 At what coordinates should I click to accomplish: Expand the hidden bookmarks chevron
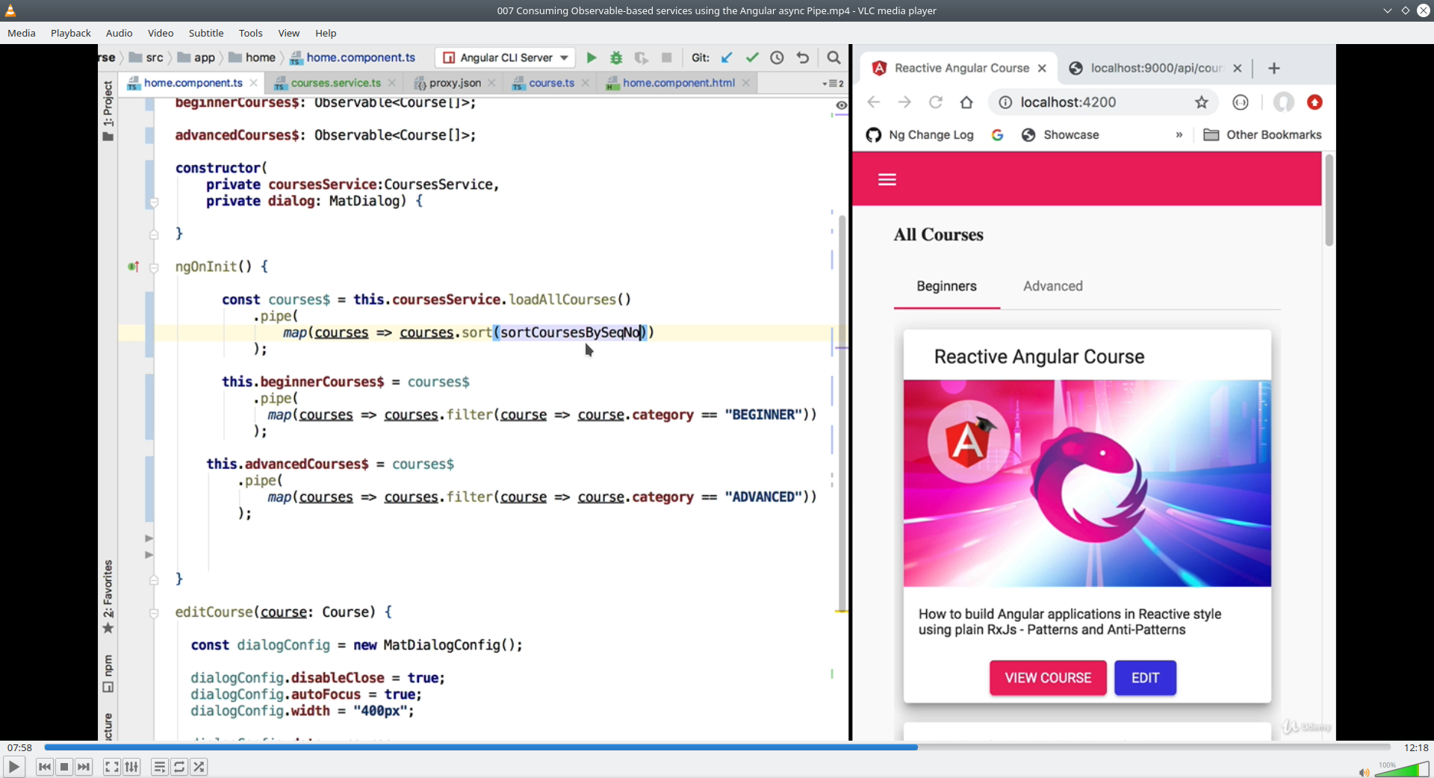1179,135
